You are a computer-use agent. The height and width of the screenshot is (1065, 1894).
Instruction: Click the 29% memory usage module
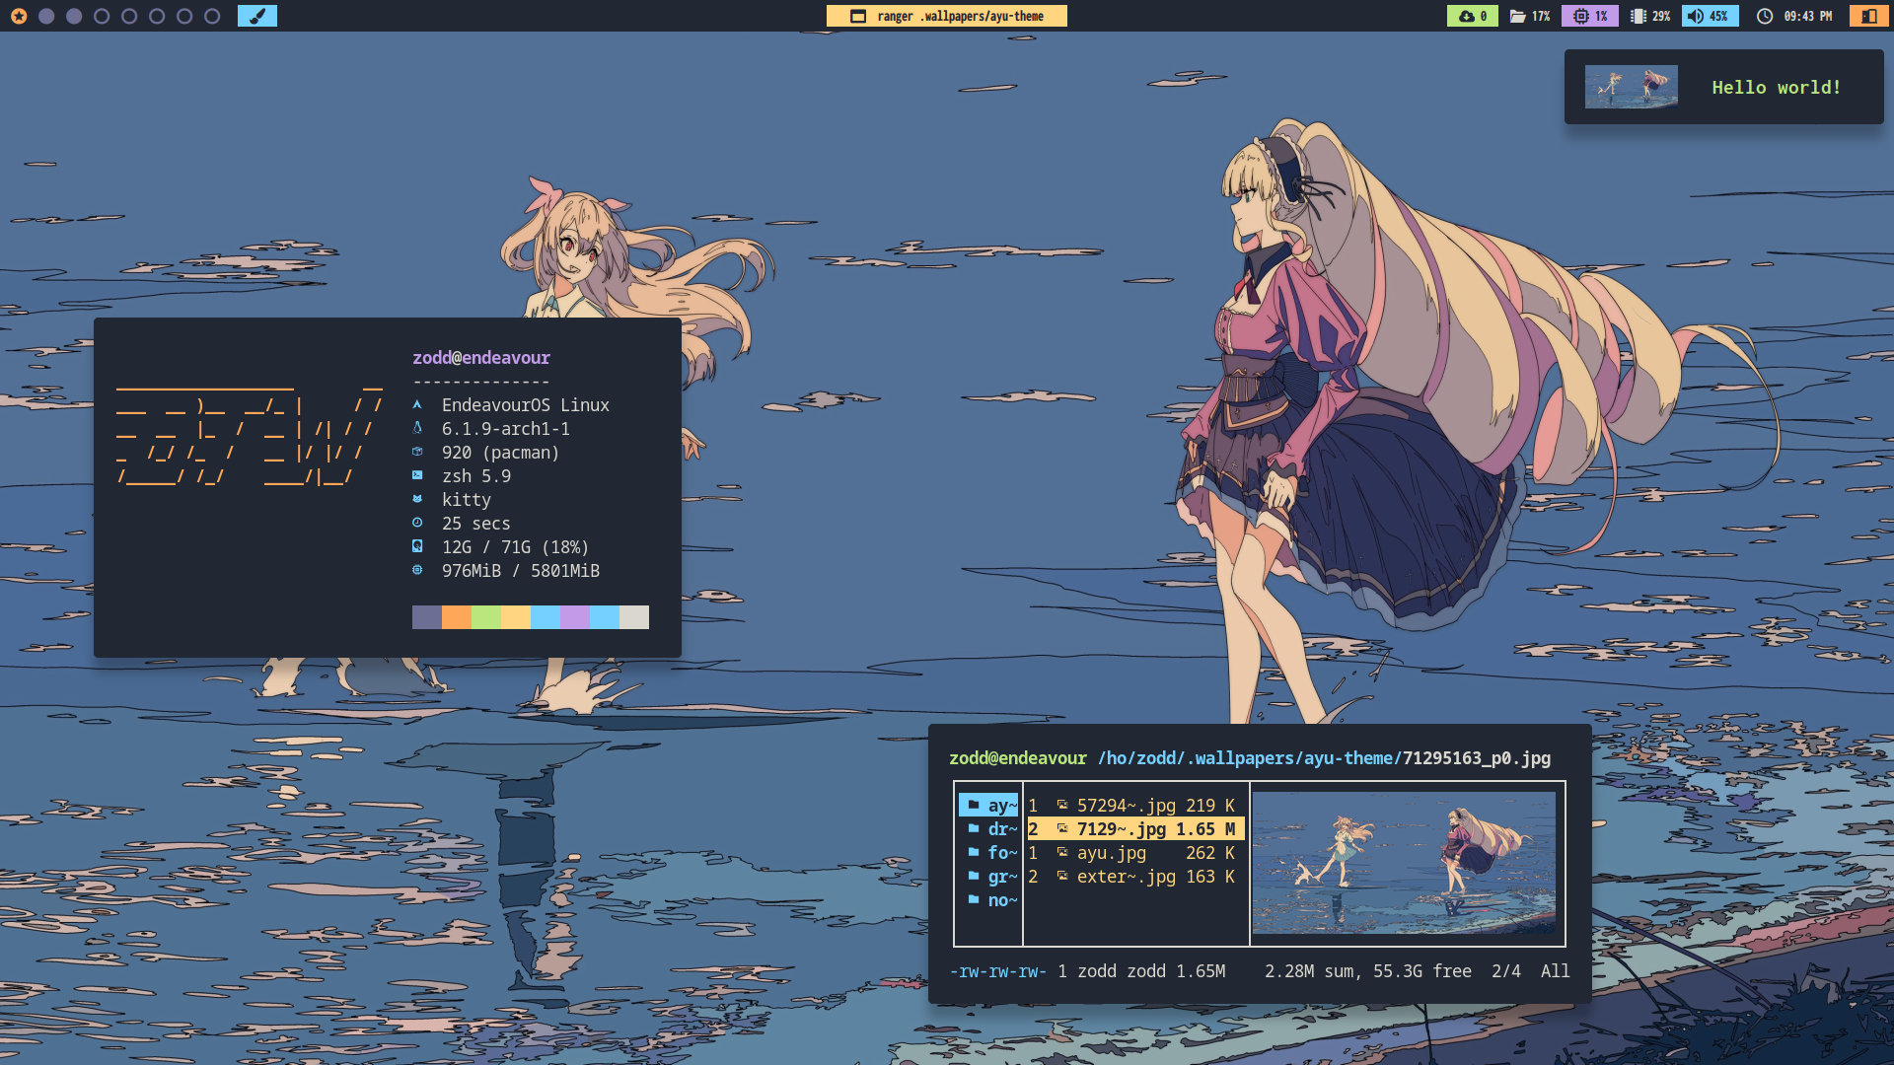(x=1650, y=16)
